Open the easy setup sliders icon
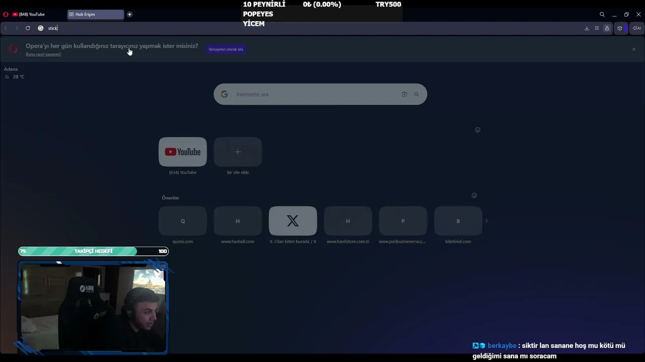Viewport: 645px width, 362px height. point(597,28)
